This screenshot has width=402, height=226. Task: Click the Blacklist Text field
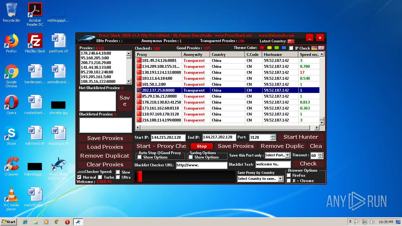pos(273,164)
